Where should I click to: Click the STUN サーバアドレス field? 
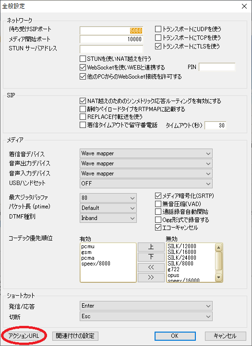click(111, 49)
